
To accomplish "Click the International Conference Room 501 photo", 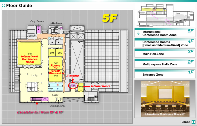I will [x=165, y=99].
